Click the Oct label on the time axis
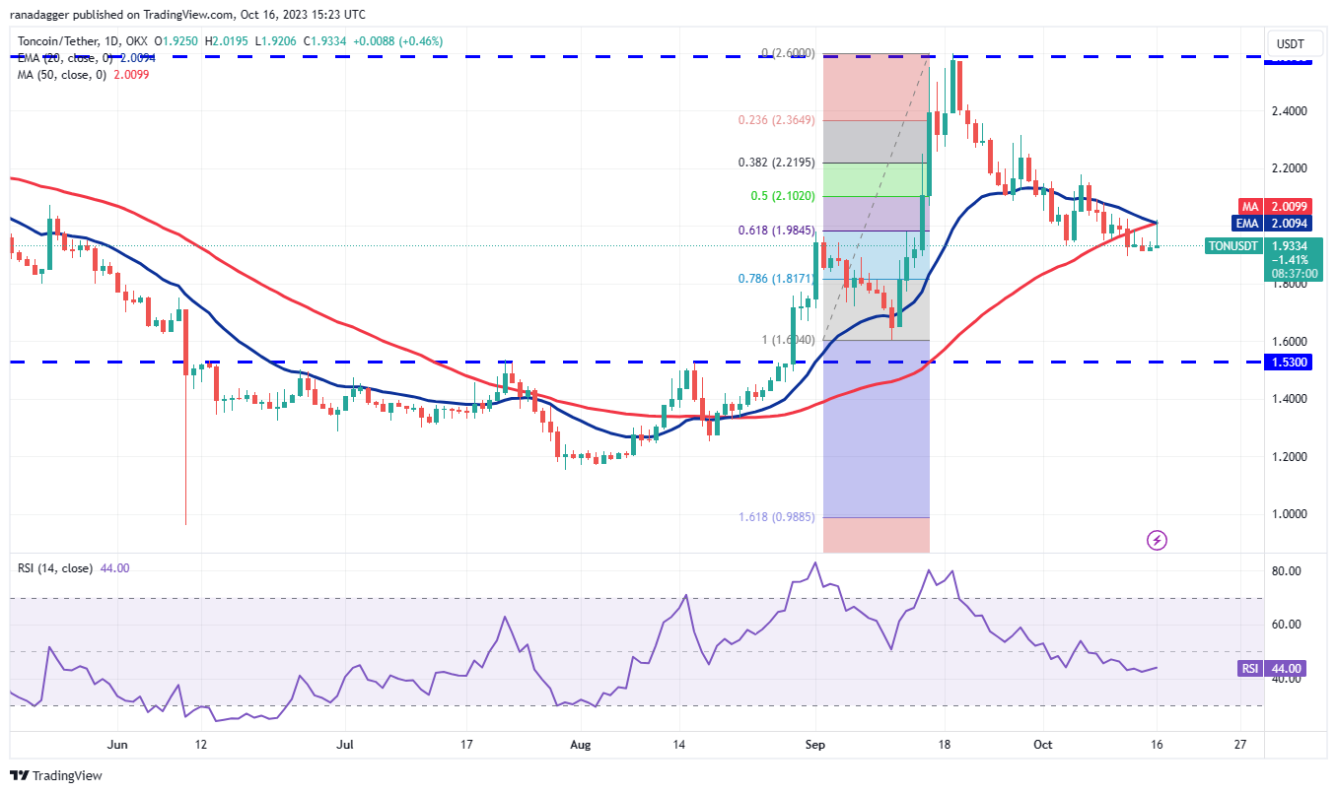Screen dimensions: 1337x793 coord(1042,746)
